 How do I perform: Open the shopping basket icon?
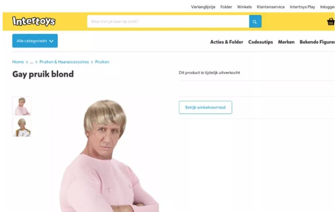(331, 21)
